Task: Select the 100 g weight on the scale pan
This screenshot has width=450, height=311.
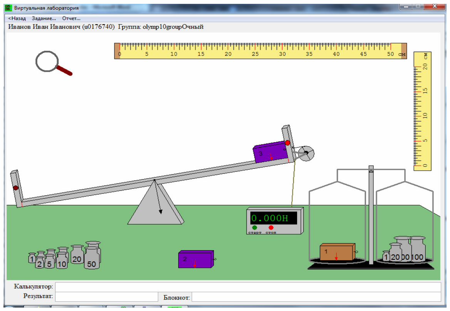Action: click(418, 249)
